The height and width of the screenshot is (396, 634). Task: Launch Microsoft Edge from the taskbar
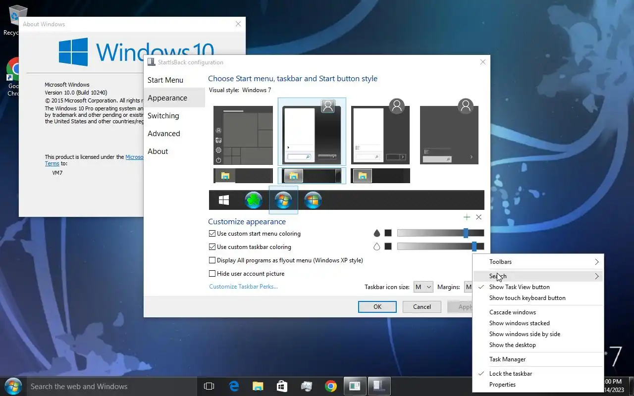pyautogui.click(x=234, y=386)
